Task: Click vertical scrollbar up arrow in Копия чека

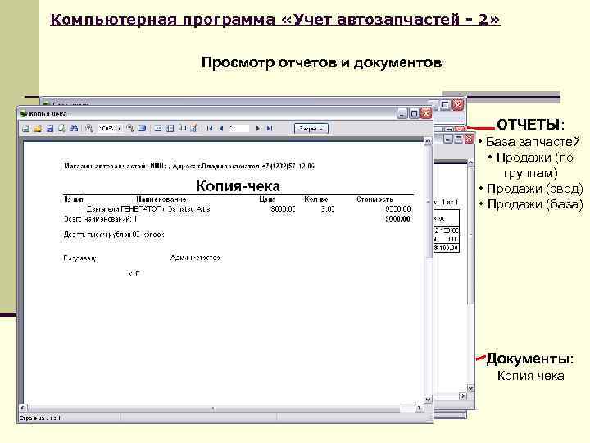Action: coord(428,141)
